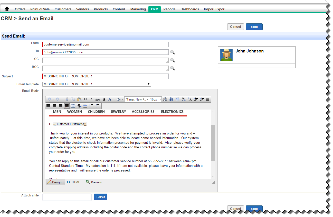Click the Print icon in editor toolbar

click(165, 99)
